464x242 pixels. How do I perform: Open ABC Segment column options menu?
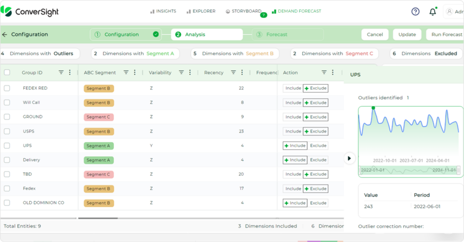click(x=135, y=72)
